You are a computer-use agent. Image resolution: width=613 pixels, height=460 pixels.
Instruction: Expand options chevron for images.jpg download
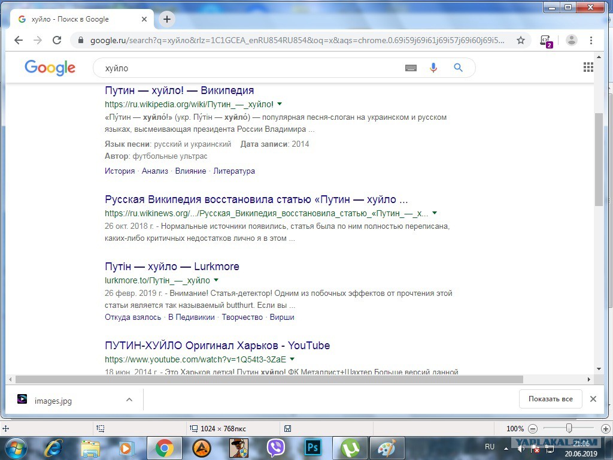pyautogui.click(x=129, y=400)
